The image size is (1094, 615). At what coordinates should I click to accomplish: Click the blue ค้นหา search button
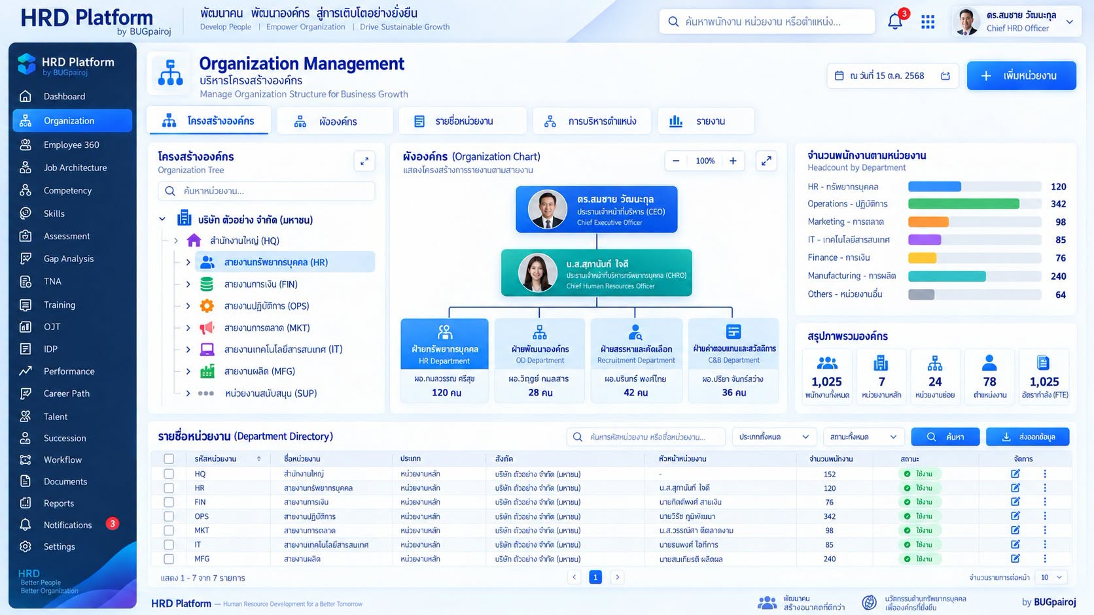(945, 437)
